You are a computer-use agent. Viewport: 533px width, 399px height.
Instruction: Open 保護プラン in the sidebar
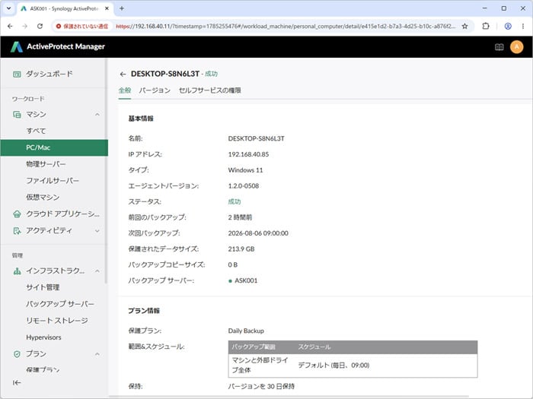[43, 369]
